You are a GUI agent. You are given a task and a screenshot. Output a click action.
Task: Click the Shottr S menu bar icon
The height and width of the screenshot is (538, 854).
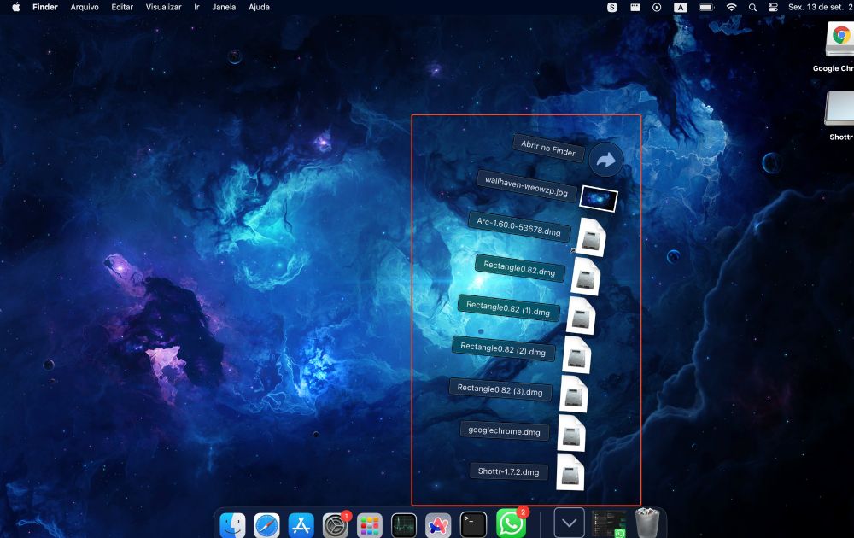pos(612,7)
